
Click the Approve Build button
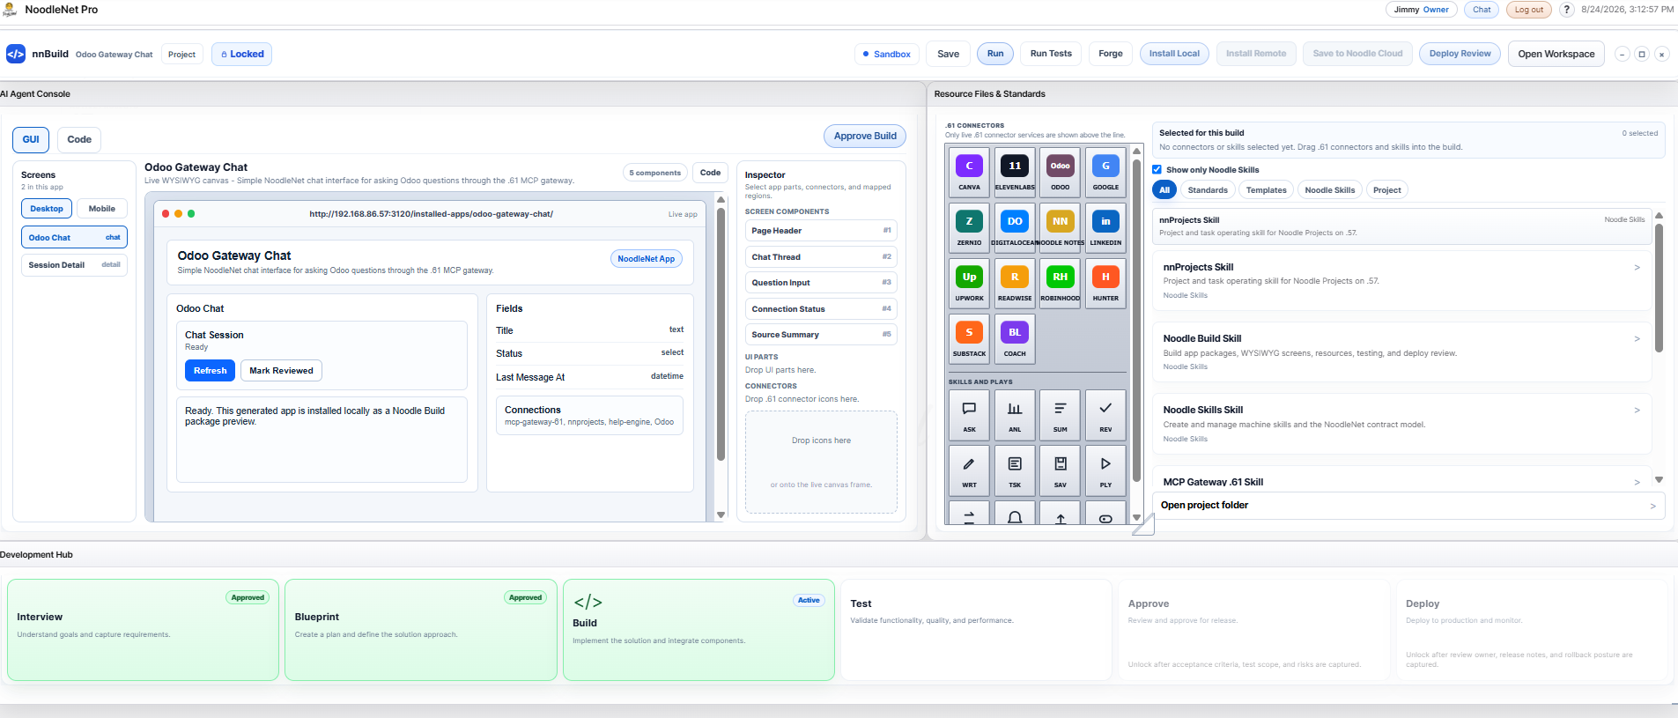coord(865,136)
